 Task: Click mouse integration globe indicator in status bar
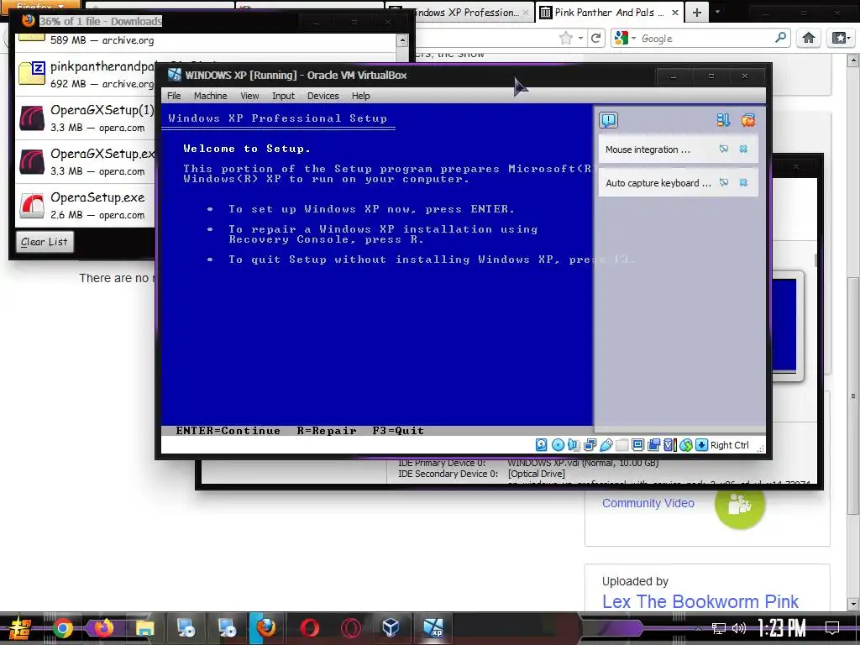[685, 445]
